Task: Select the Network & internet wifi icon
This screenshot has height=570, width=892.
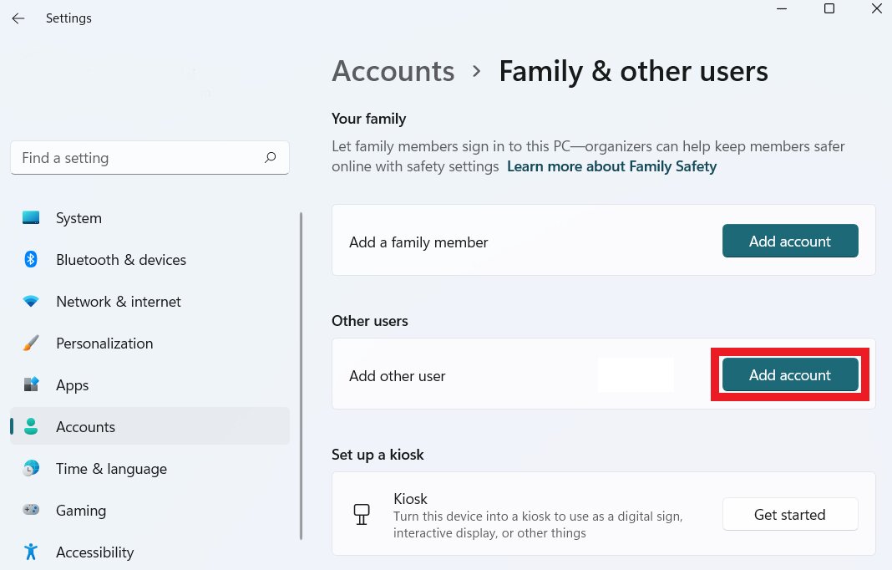Action: (x=31, y=302)
